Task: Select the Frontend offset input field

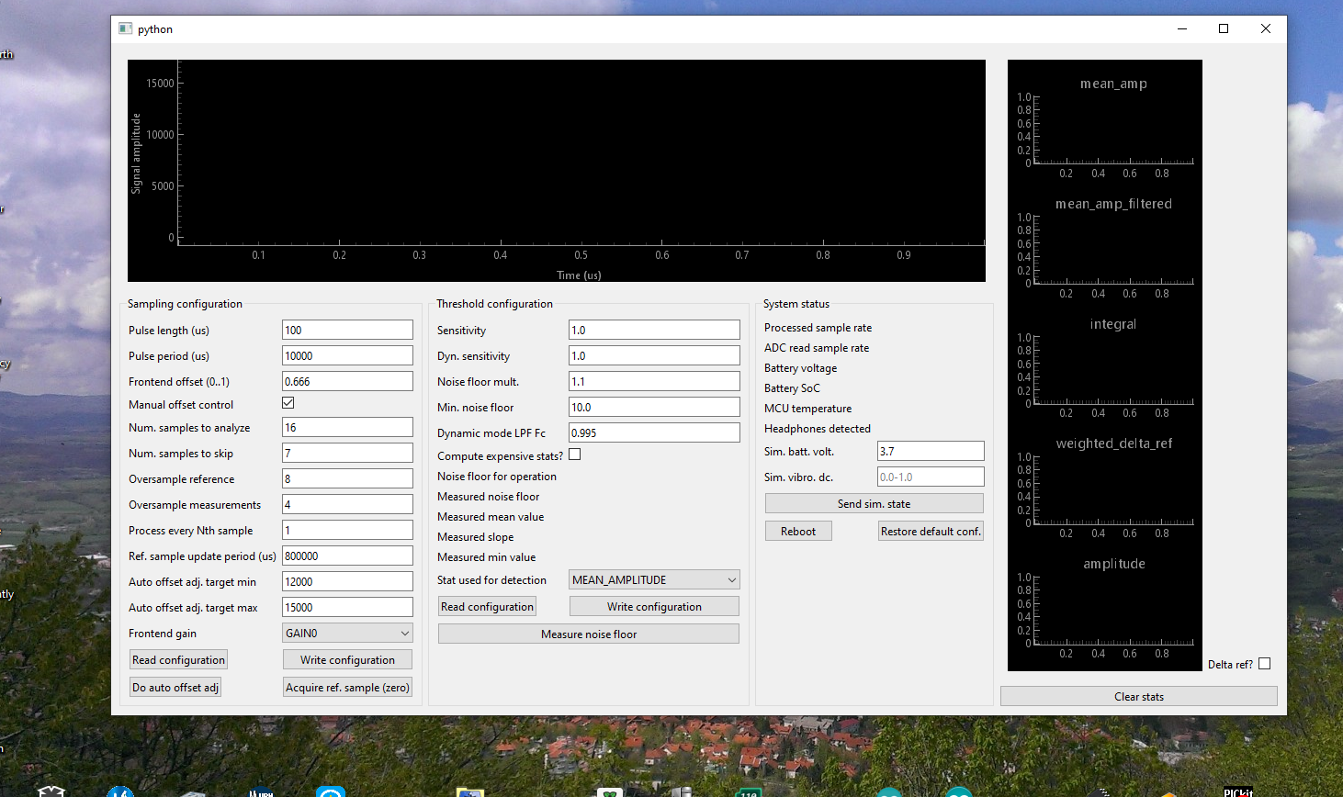Action: click(347, 381)
